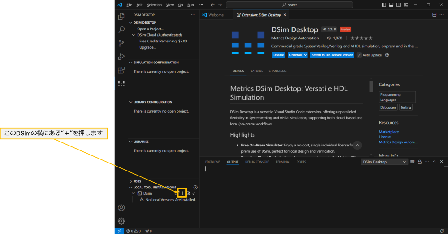Open the Source Control view
Viewport: 448px width, 234px height.
(121, 43)
